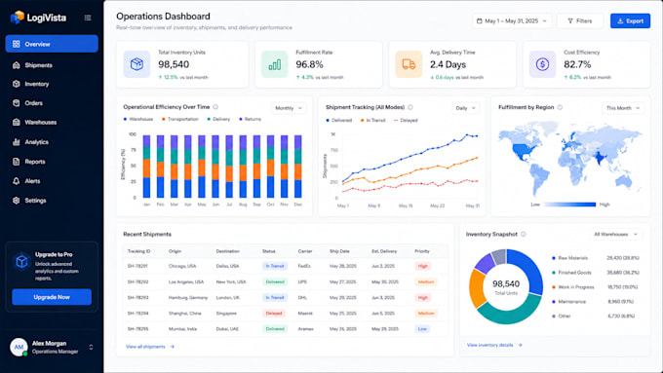Image resolution: width=663 pixels, height=373 pixels.
Task: Click the Settings gear icon in sidebar
Action: tap(16, 201)
